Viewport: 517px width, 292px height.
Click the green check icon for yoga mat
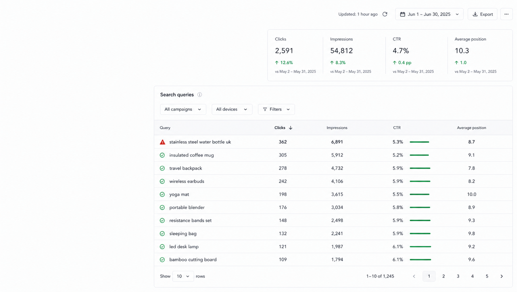(162, 194)
